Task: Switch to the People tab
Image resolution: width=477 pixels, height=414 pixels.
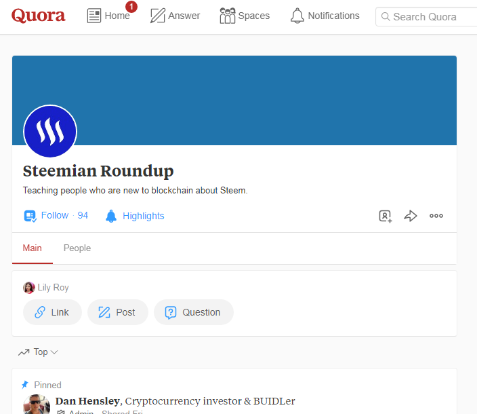Action: 77,248
